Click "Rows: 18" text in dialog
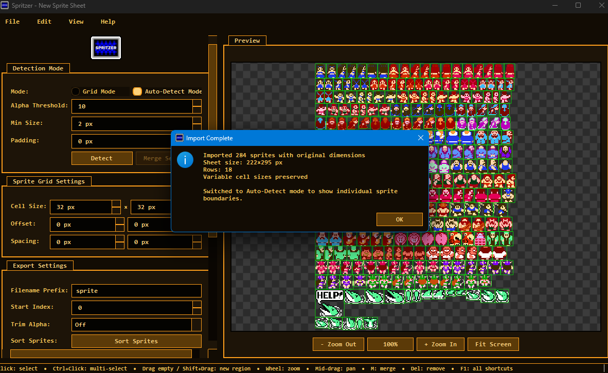This screenshot has width=608, height=373. click(x=218, y=170)
